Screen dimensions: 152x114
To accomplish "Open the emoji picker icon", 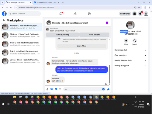I will point(103,89).
